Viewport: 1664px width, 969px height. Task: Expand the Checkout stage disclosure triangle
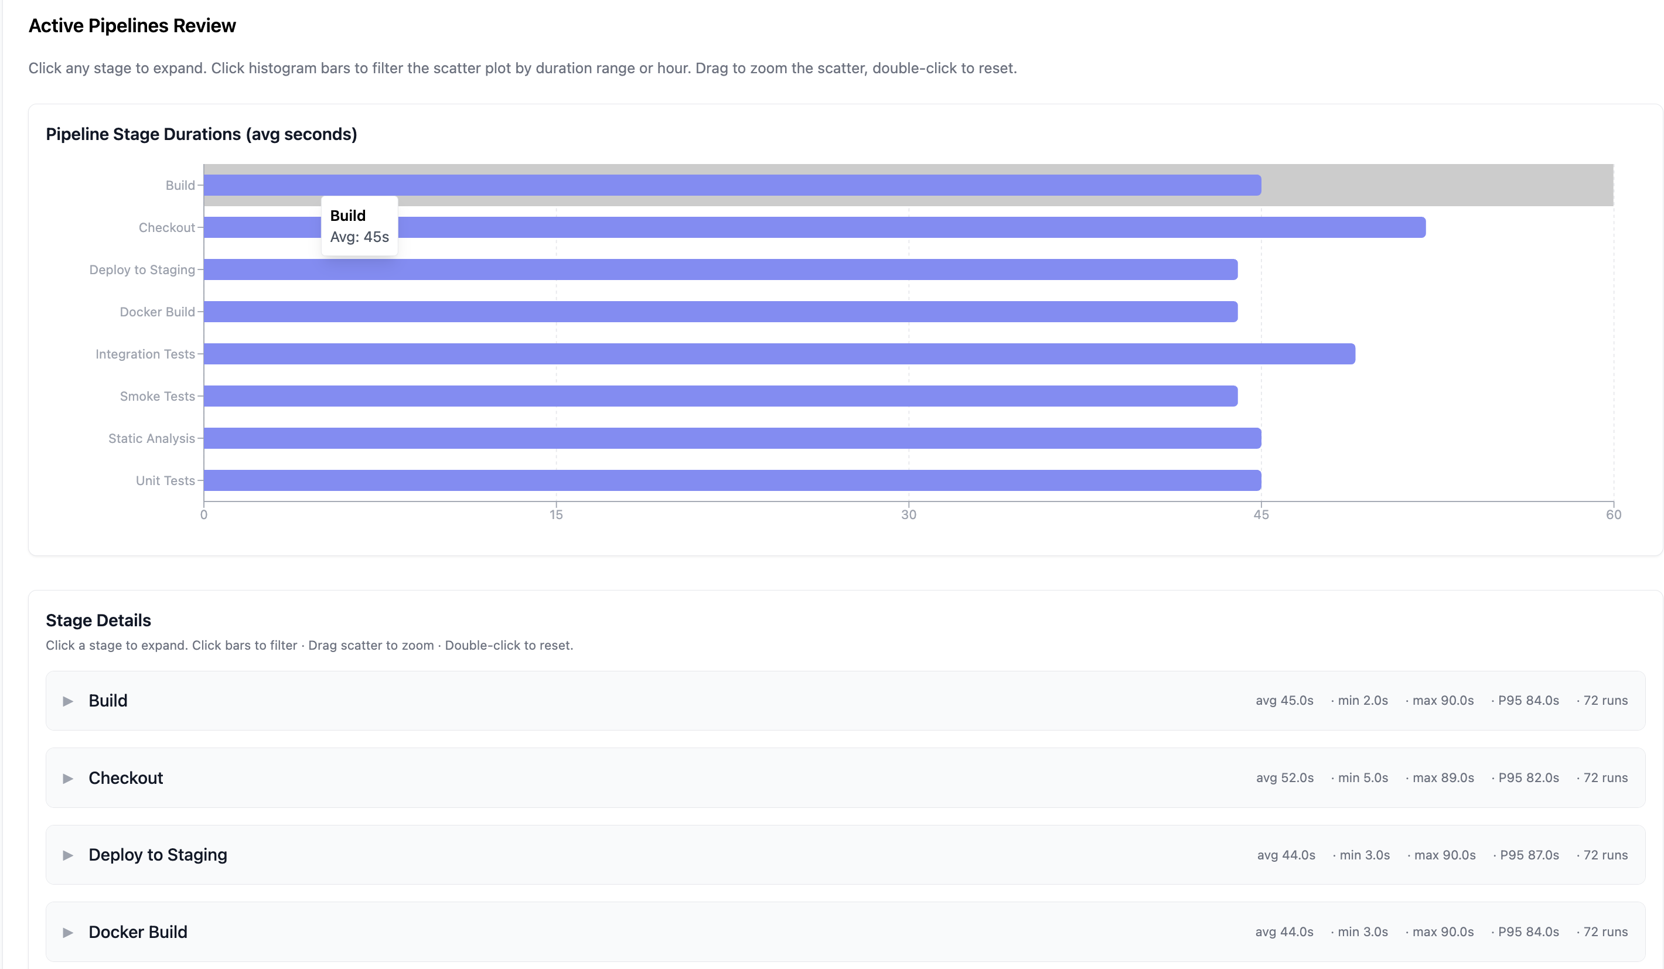coord(67,778)
